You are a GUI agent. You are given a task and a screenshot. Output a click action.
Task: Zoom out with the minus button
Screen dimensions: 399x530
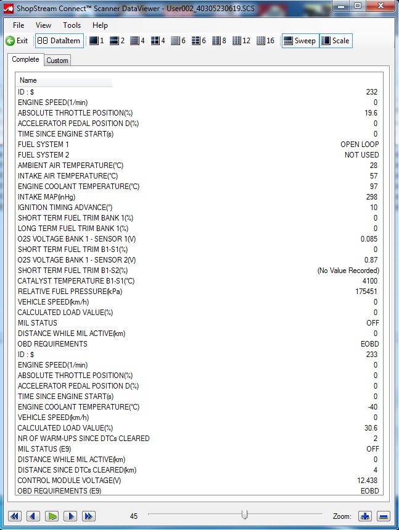pos(383,516)
